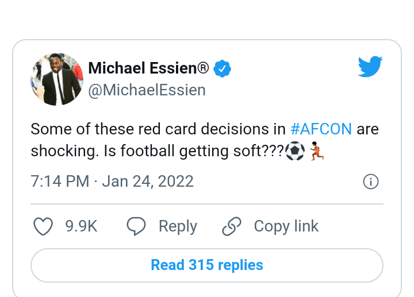The image size is (414, 297).
Task: Click the registered trademark symbol after Essien
Action: (x=203, y=68)
